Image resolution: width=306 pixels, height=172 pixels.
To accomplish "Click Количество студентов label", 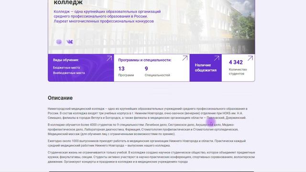I will [x=238, y=72].
